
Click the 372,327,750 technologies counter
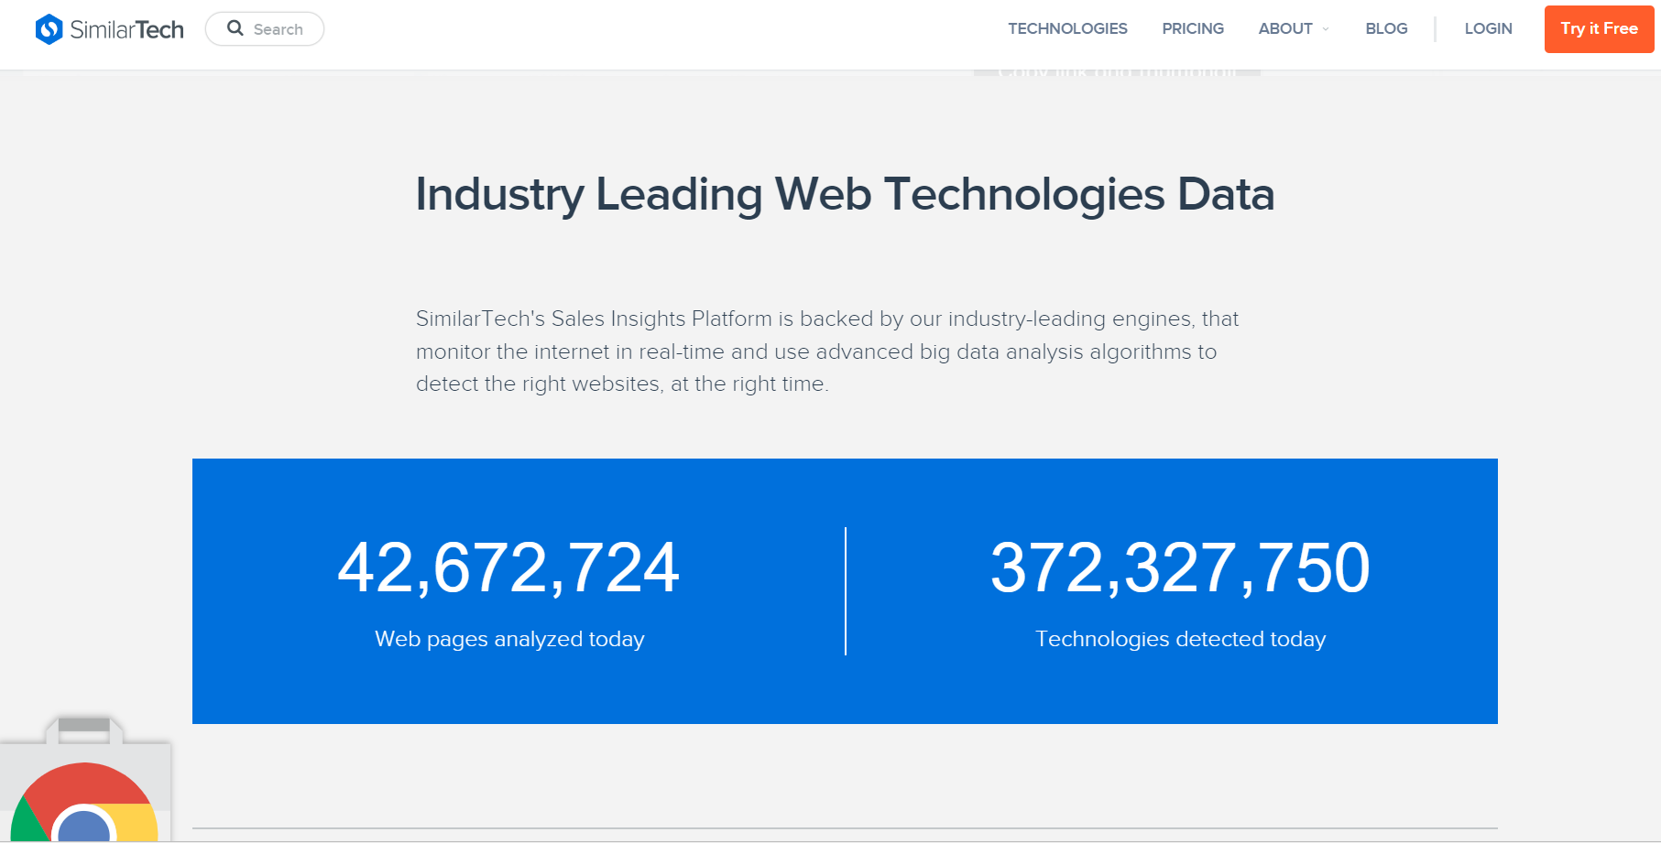[1180, 568]
